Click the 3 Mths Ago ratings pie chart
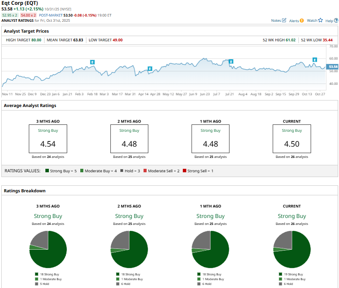The image size is (339, 288). 48,249
